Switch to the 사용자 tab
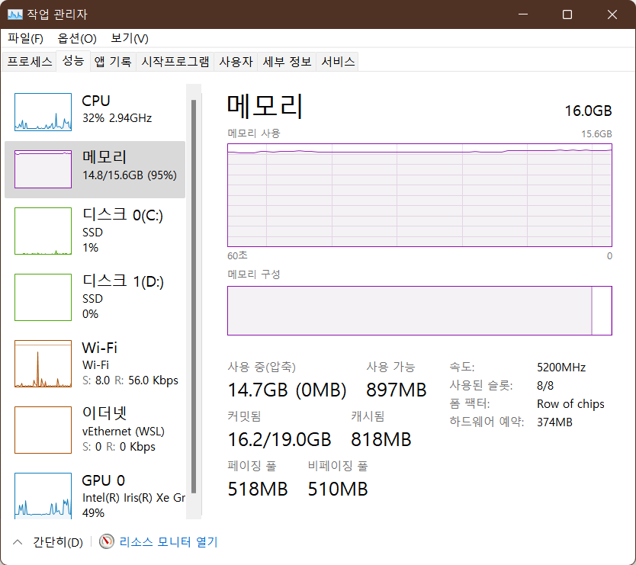 click(x=236, y=62)
